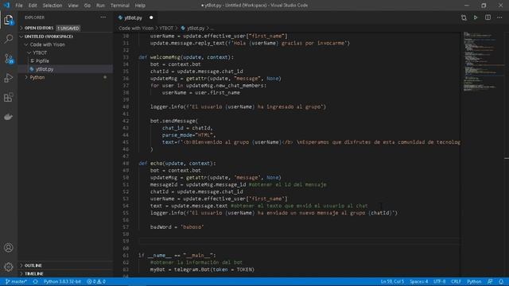Open the Run and Debug view
Screen dimensions: 509x286
click(9, 78)
